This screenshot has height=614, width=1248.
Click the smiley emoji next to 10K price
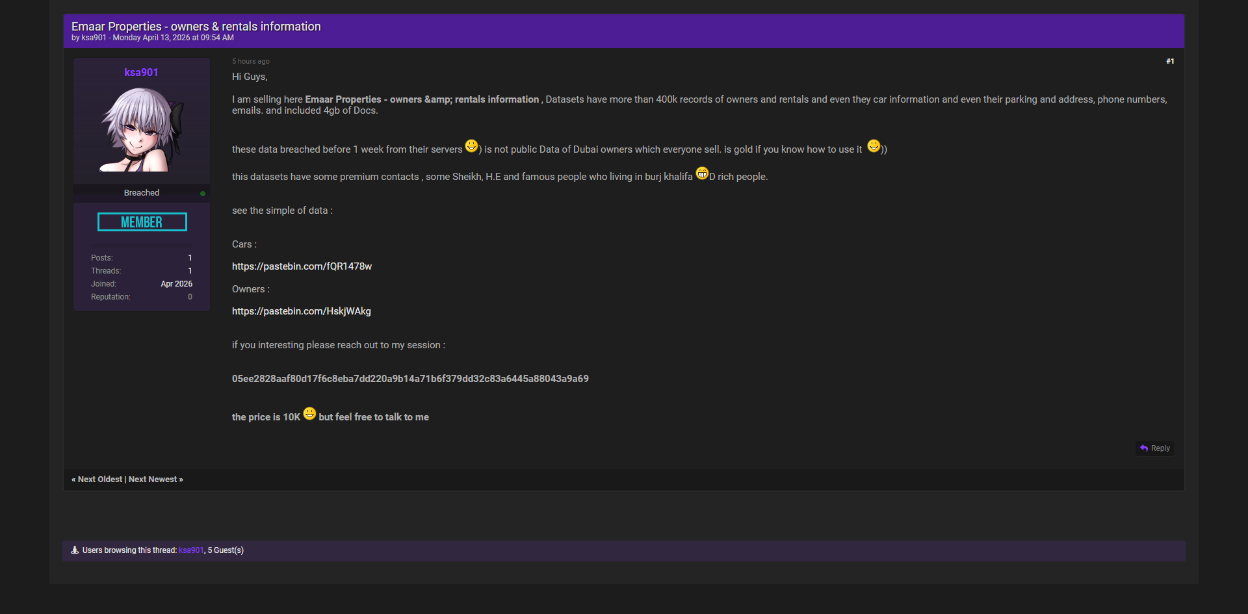point(309,414)
